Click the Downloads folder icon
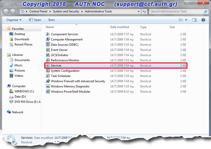The height and width of the screenshot is (149, 211). coord(11,39)
